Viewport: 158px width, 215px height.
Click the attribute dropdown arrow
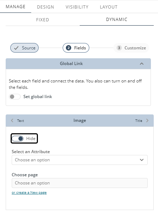(142, 160)
